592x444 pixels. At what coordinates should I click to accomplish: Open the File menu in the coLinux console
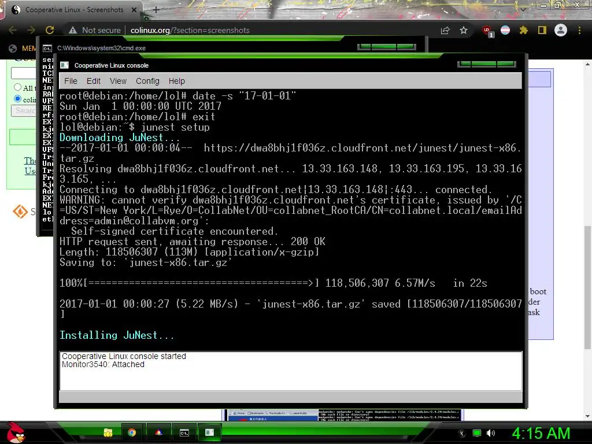pos(71,81)
